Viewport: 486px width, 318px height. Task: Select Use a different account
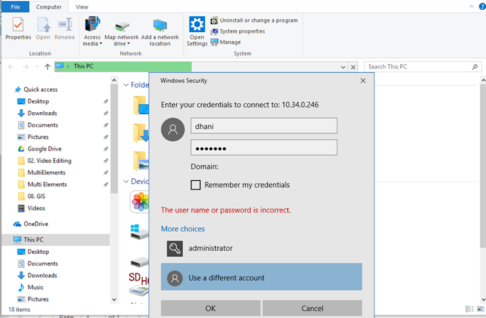pyautogui.click(x=261, y=277)
